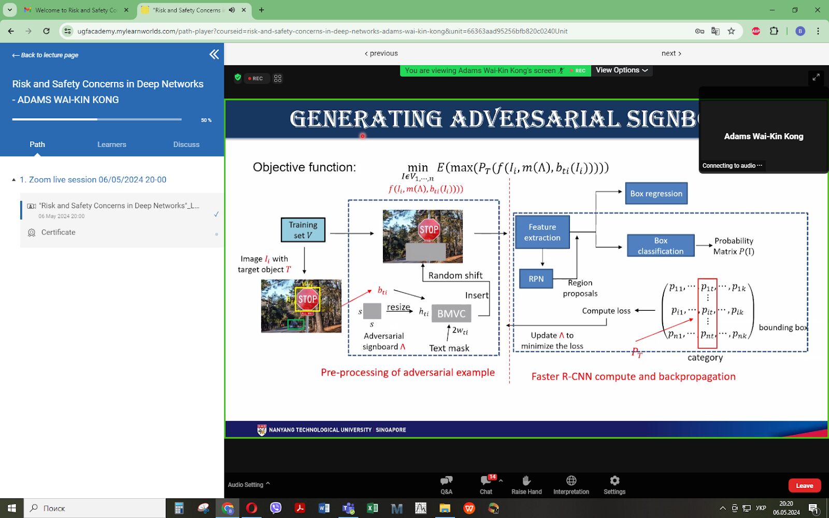Image resolution: width=829 pixels, height=518 pixels.
Task: Click the REC recording indicator
Action: pyautogui.click(x=256, y=78)
